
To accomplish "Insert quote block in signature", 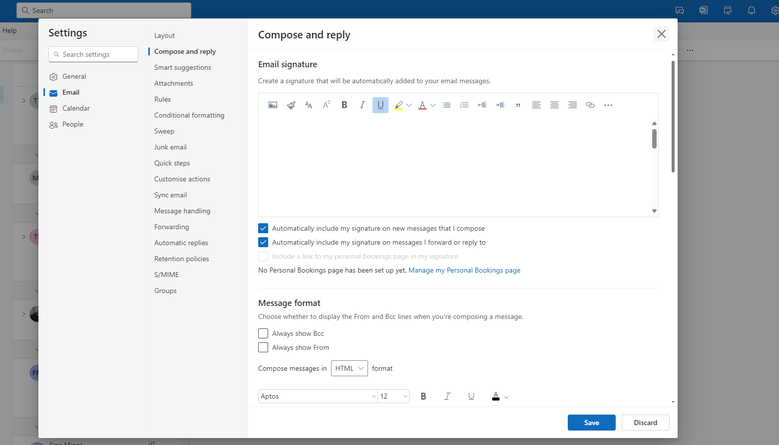I will coord(518,105).
